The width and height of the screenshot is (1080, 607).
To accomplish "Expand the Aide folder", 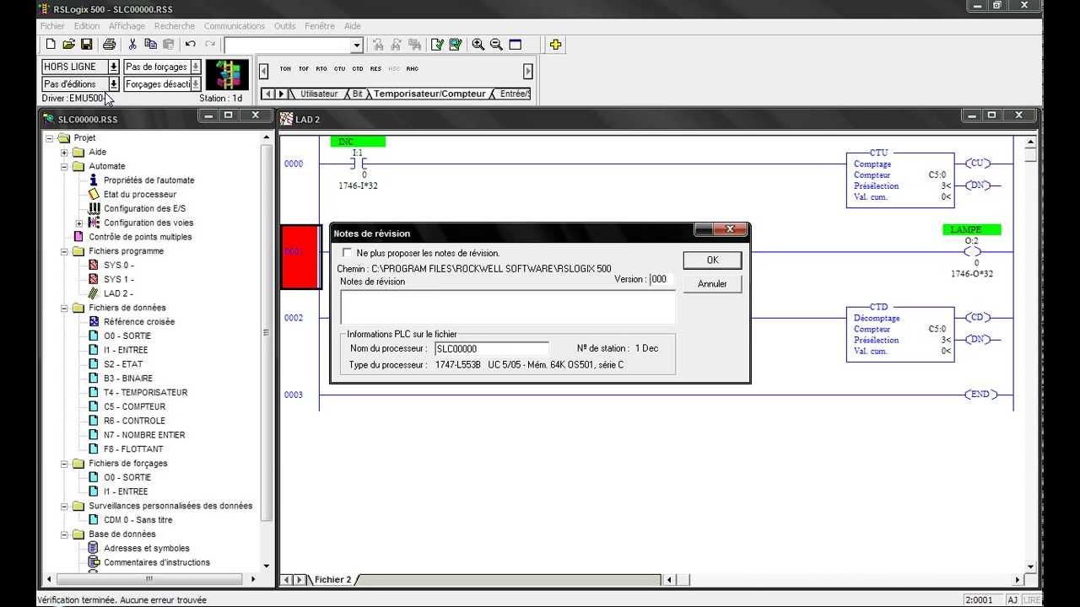I will tap(64, 153).
